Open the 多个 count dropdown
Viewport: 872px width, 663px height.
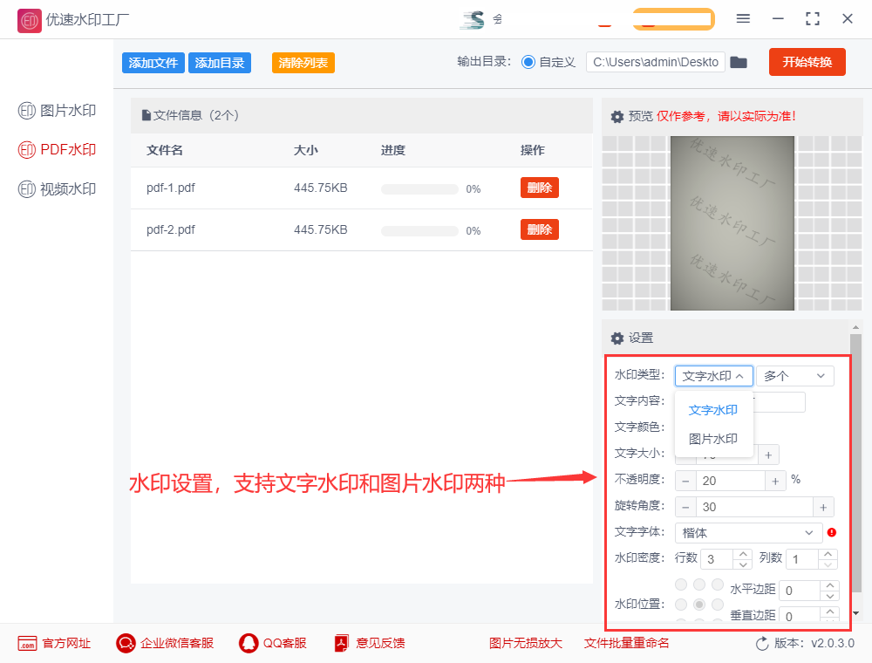pyautogui.click(x=794, y=376)
